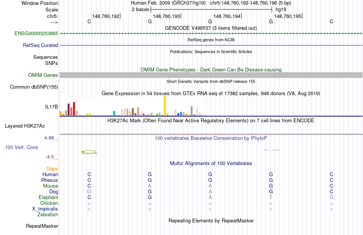Click the Human species label

click(x=50, y=174)
